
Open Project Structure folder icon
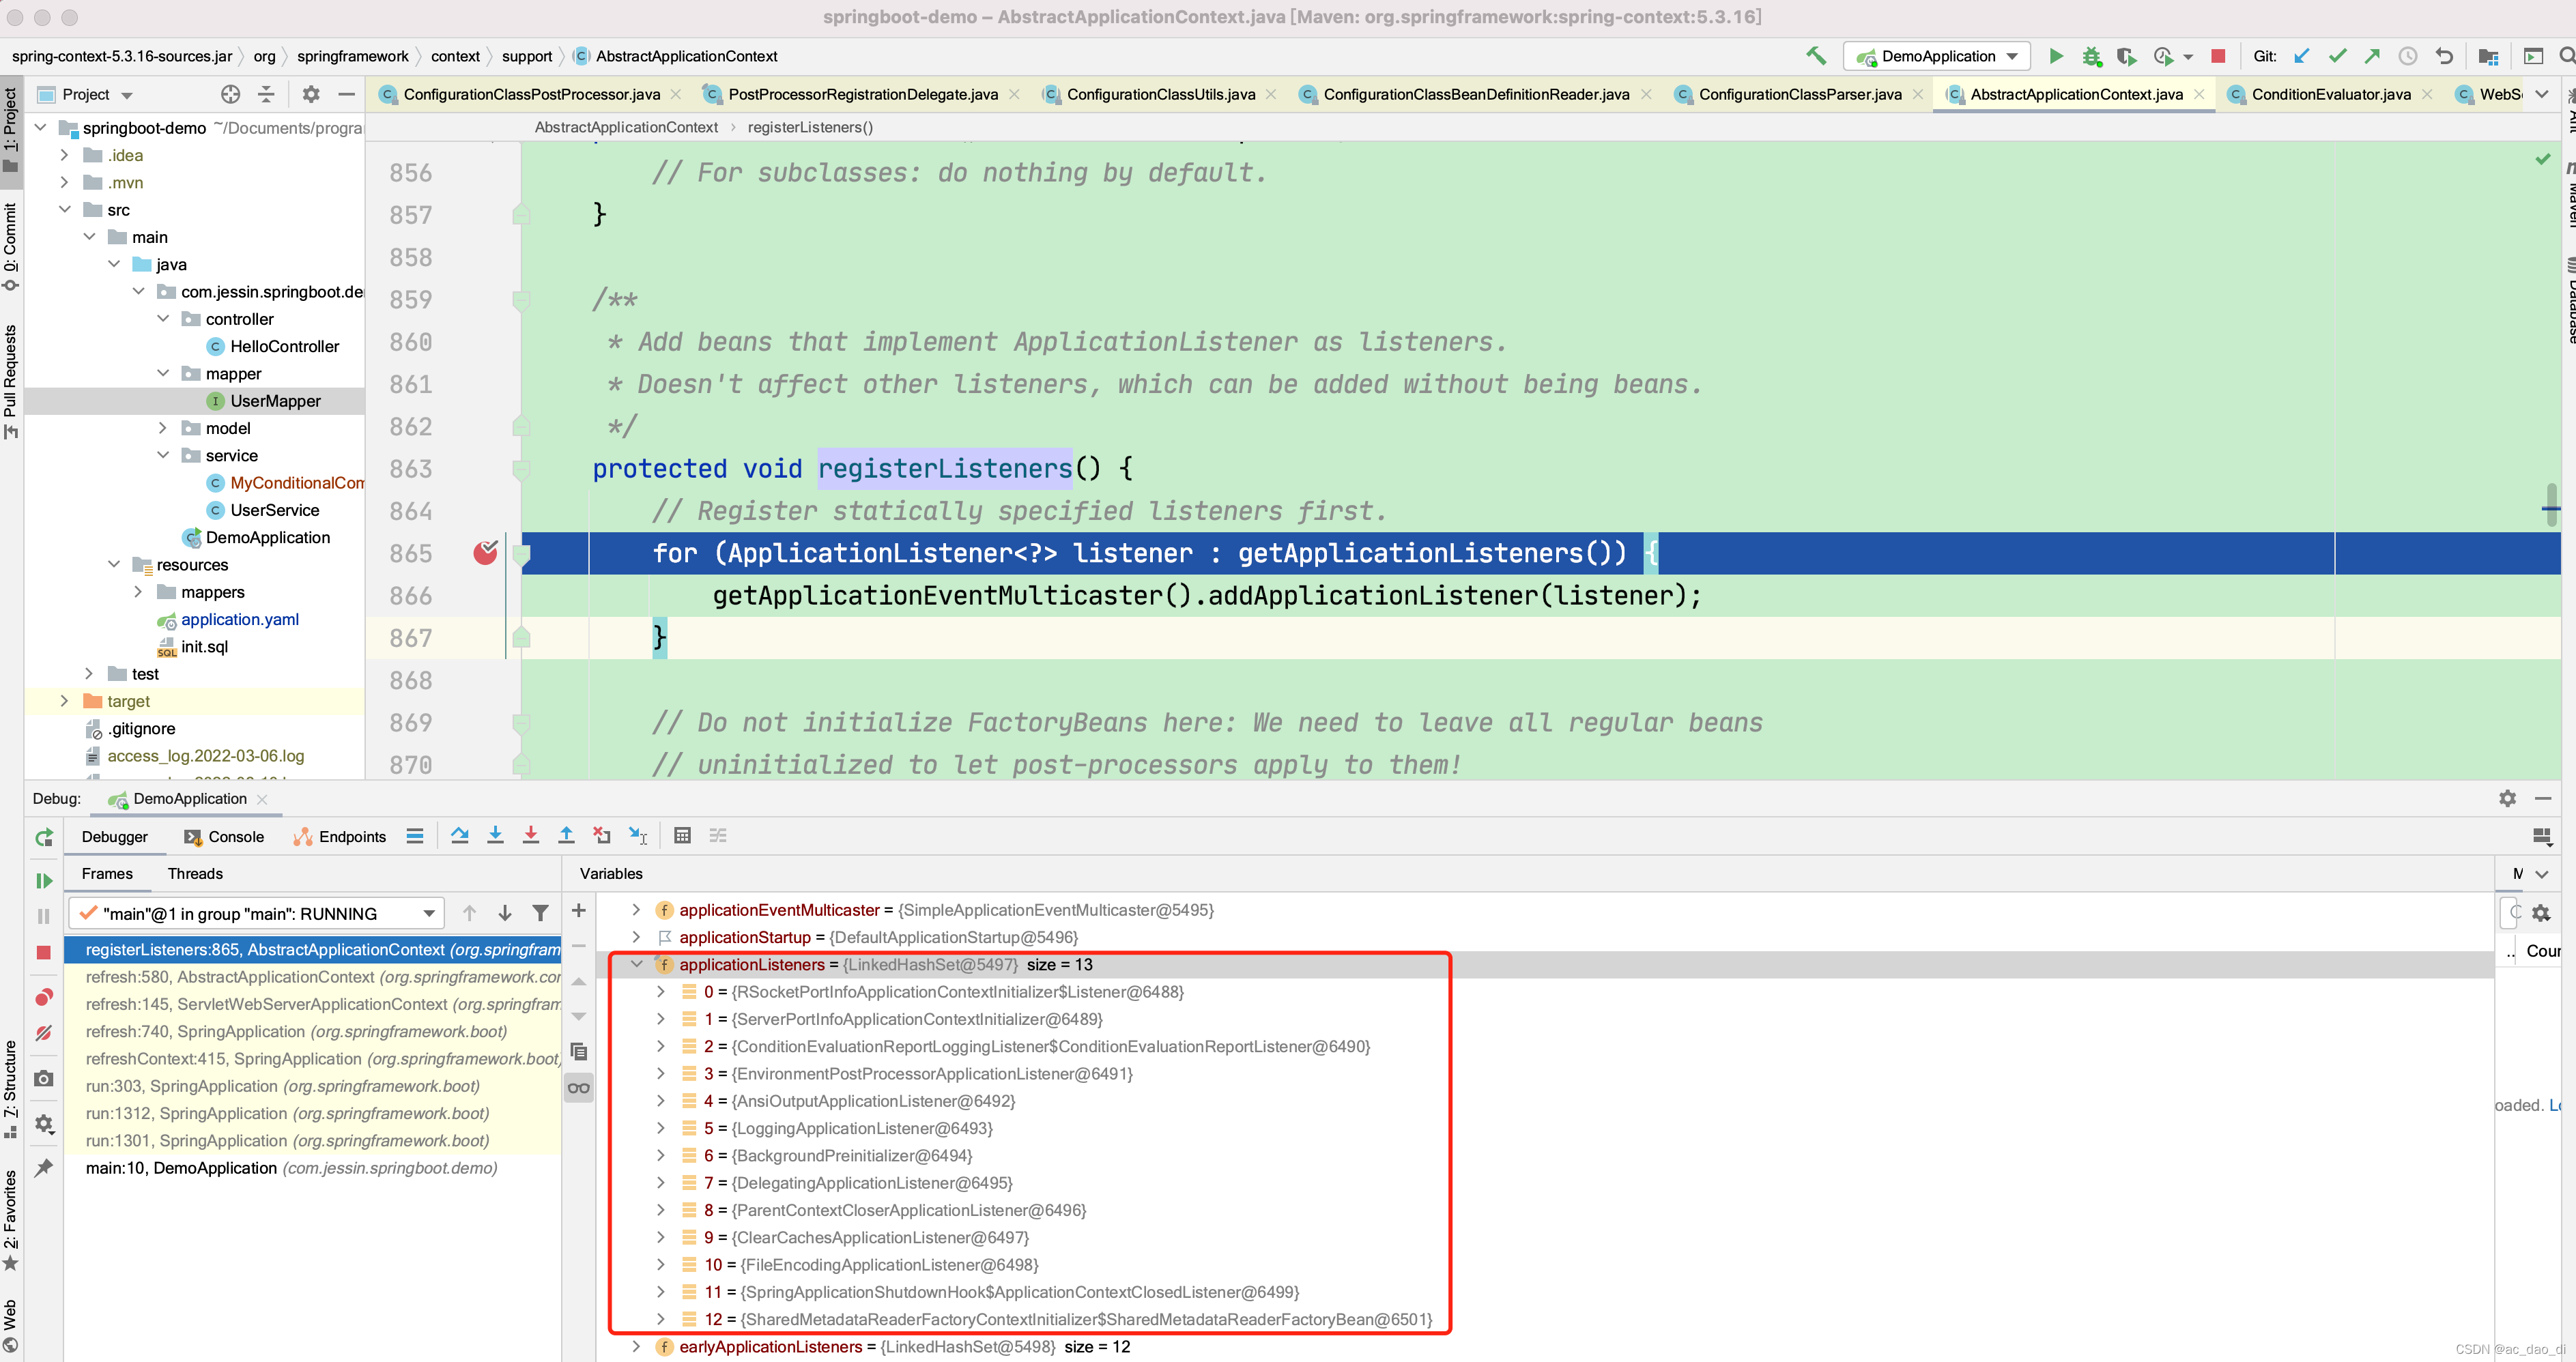pos(2488,56)
